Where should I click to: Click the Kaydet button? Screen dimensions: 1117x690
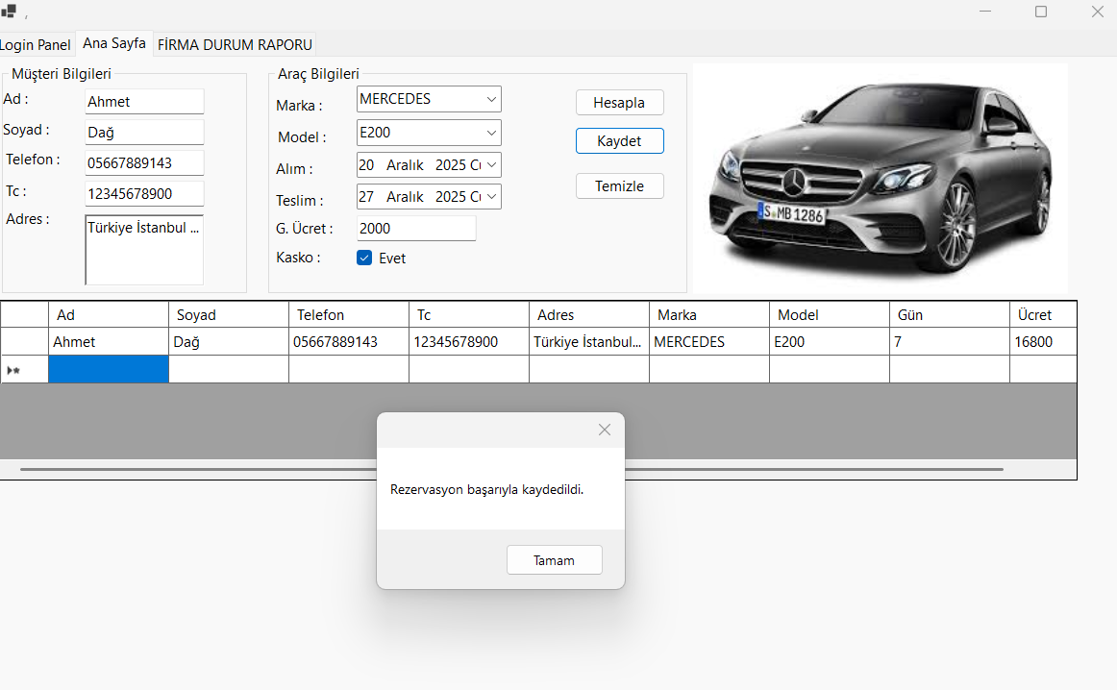[619, 141]
